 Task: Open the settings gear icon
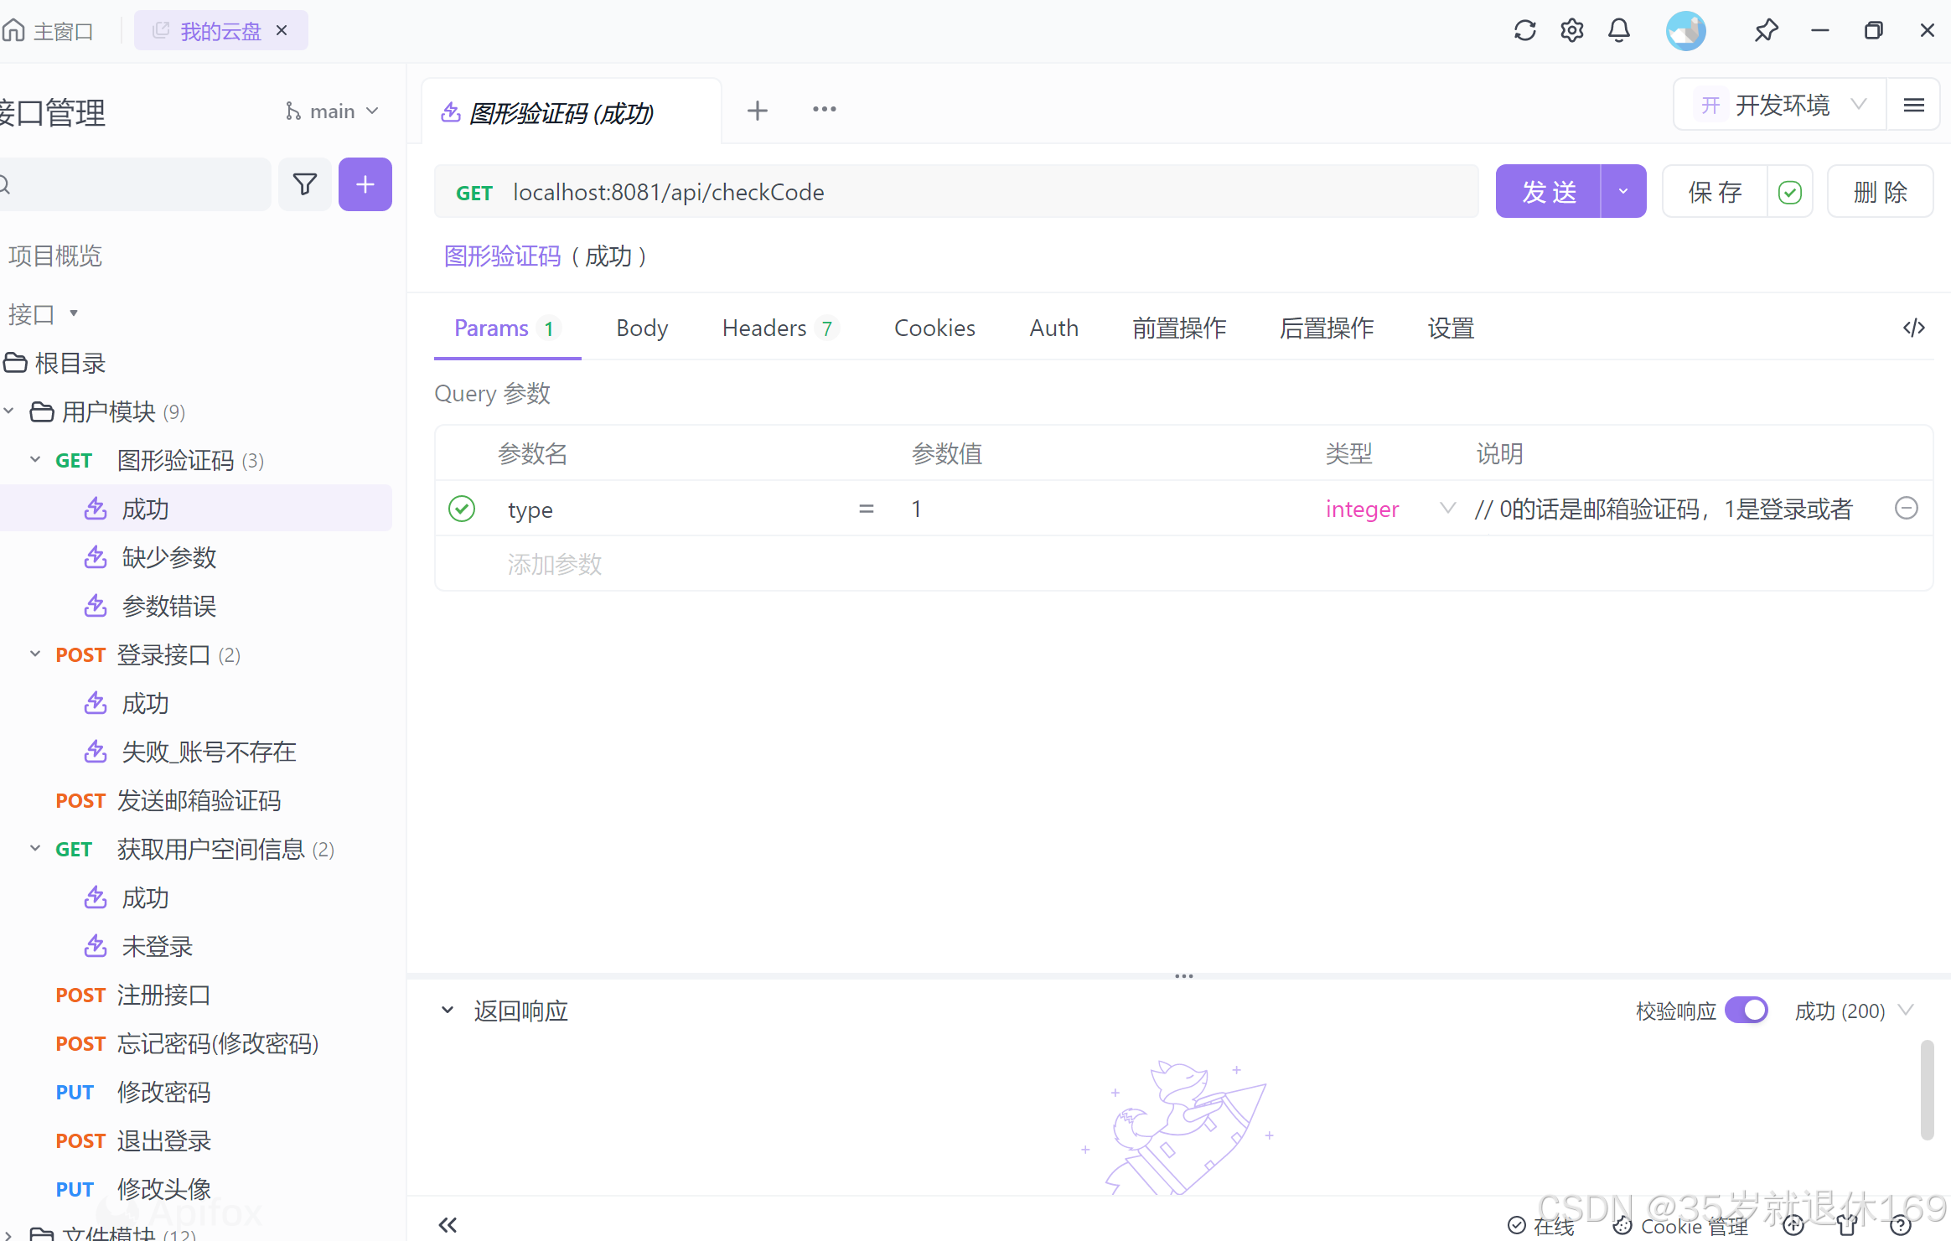1571,31
